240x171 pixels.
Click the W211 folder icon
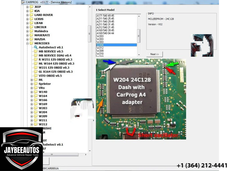36,120
